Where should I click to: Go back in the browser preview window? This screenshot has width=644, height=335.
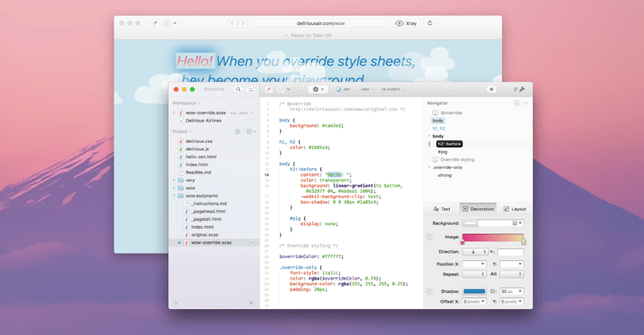233,23
